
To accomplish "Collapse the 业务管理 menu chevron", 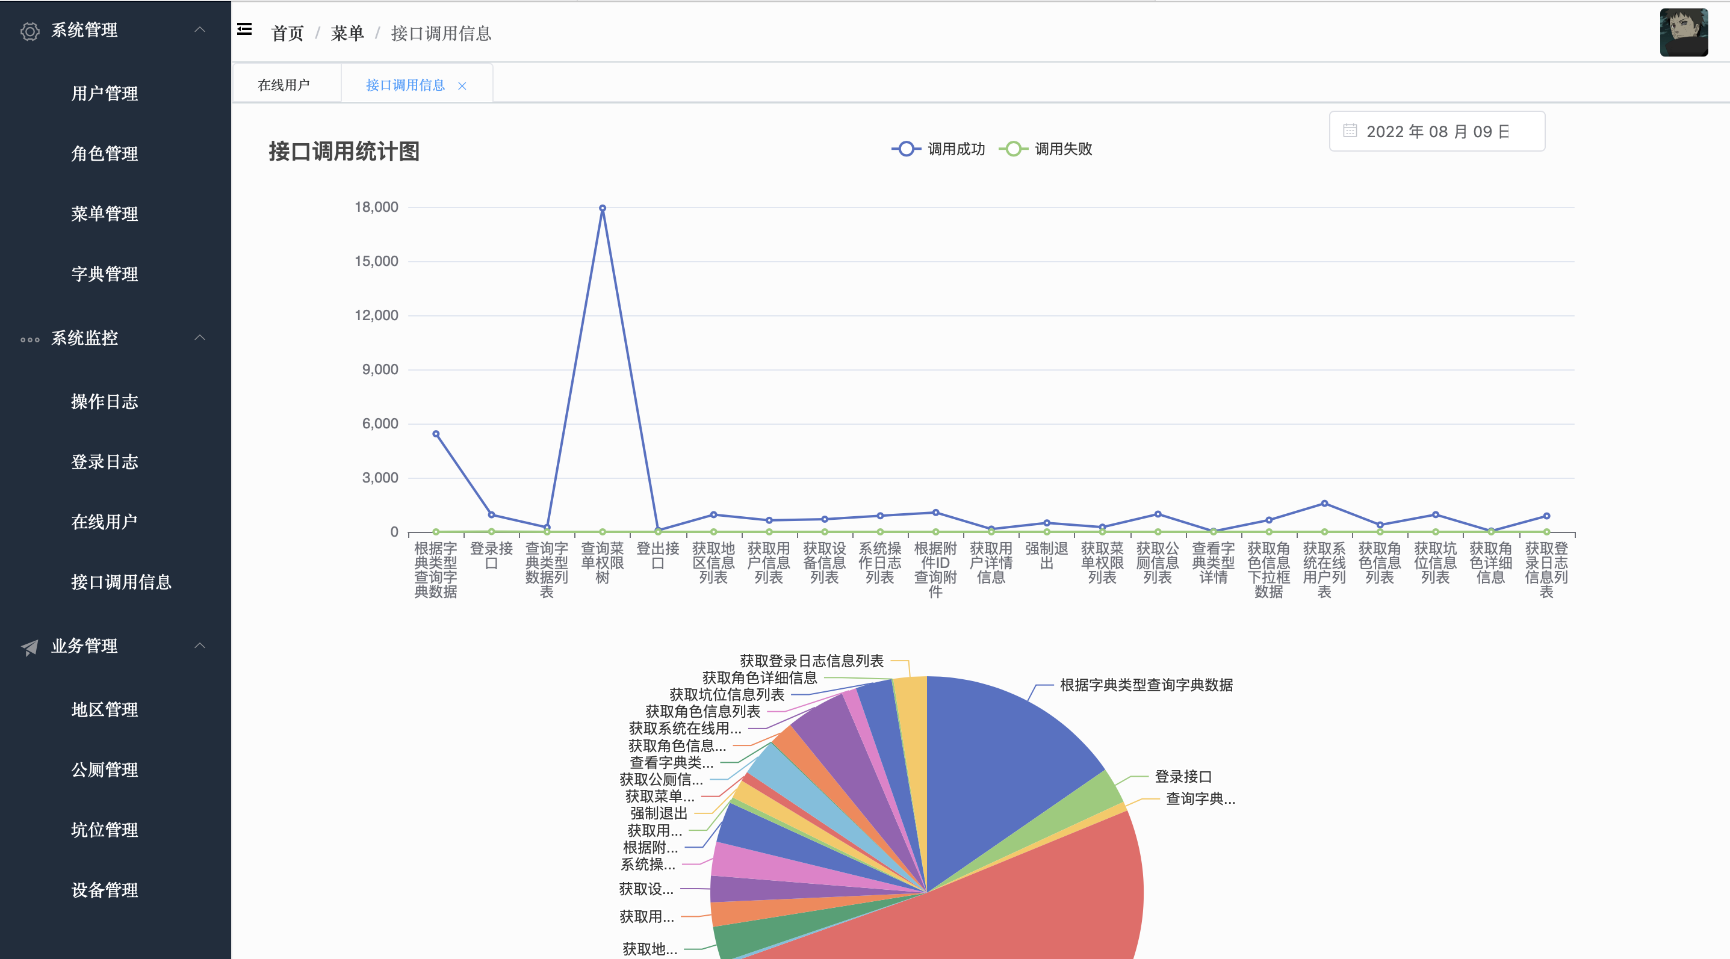I will pyautogui.click(x=199, y=646).
